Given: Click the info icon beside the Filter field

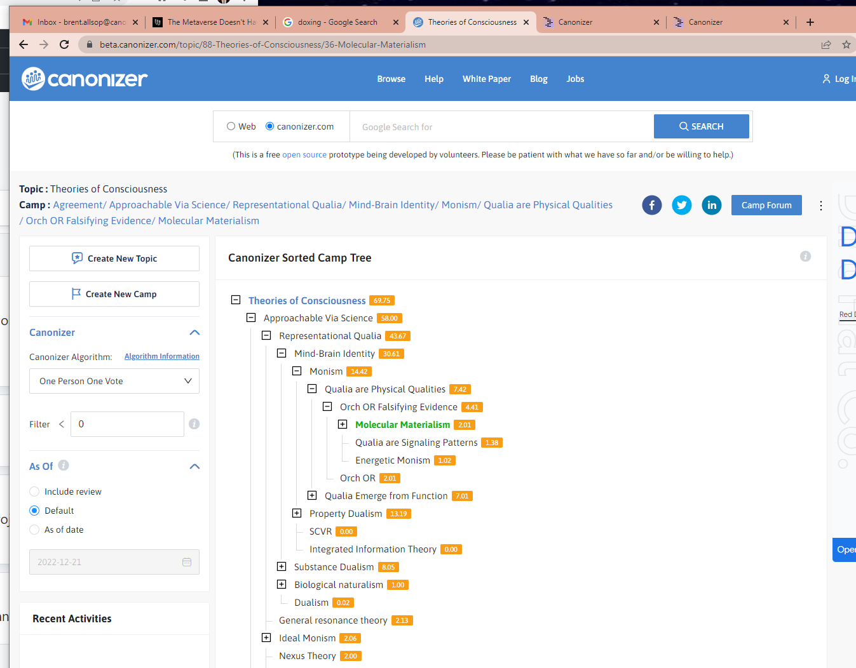Looking at the screenshot, I should point(194,424).
